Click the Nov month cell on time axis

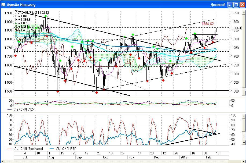(140, 157)
